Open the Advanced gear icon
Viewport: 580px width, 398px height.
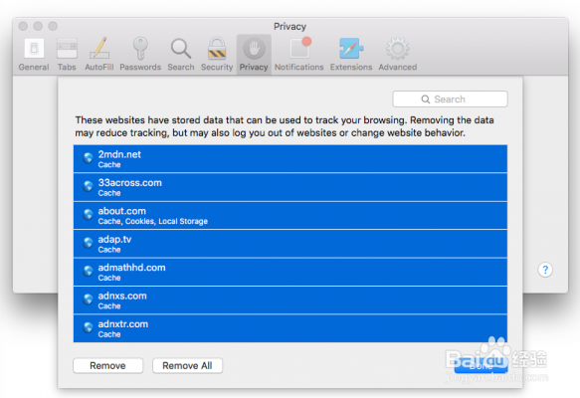click(398, 49)
